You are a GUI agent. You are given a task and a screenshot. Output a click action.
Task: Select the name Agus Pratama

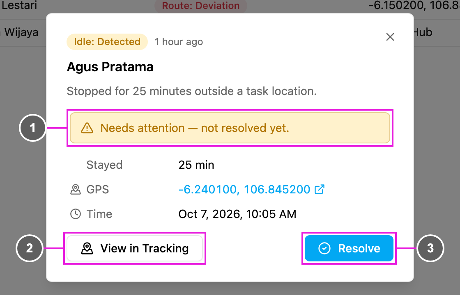tap(110, 67)
